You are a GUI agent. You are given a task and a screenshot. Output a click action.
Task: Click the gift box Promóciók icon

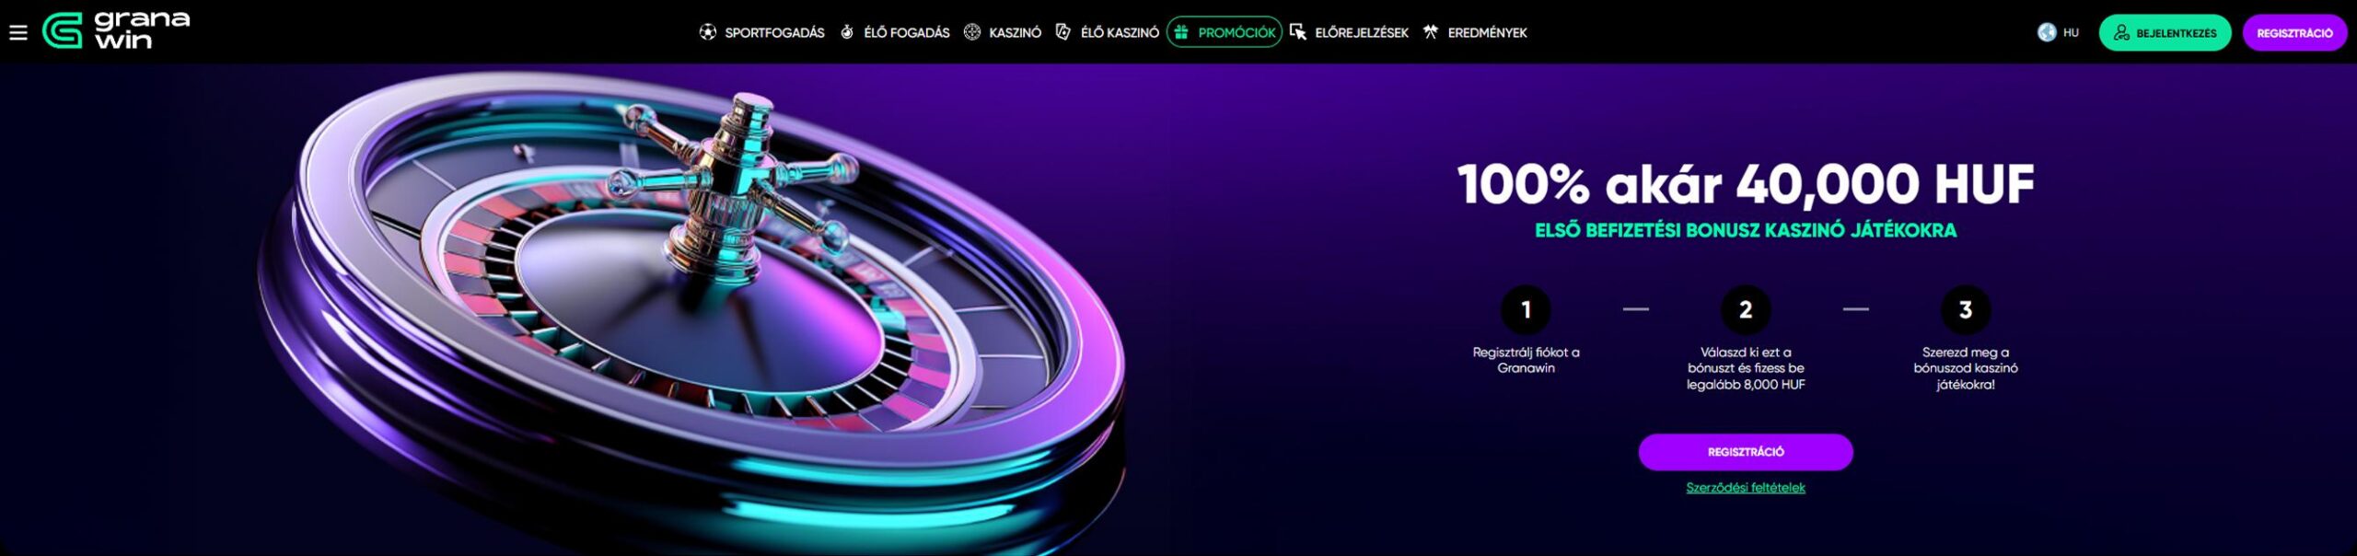point(1181,32)
